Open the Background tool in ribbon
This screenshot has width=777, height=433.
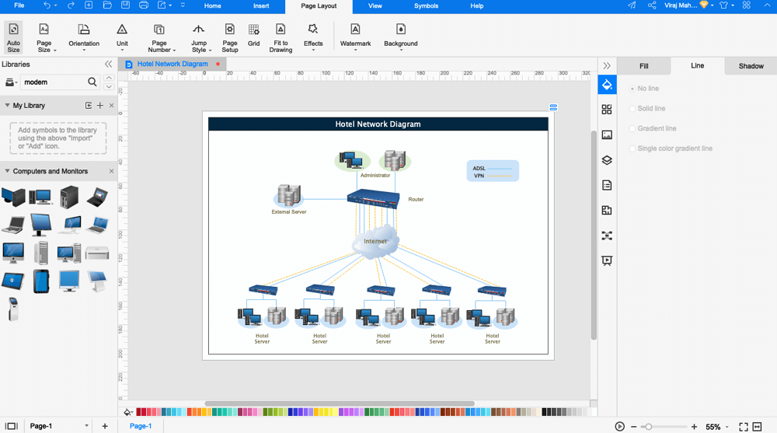[x=400, y=35]
